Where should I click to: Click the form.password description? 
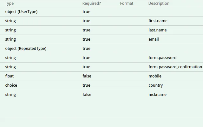162,58
